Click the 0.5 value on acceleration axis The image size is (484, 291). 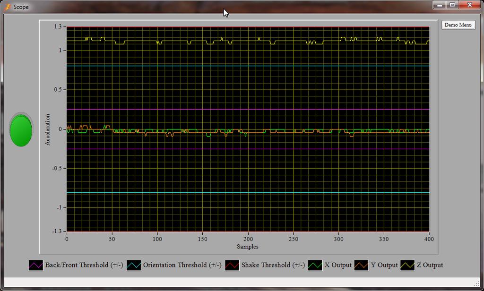pyautogui.click(x=58, y=89)
